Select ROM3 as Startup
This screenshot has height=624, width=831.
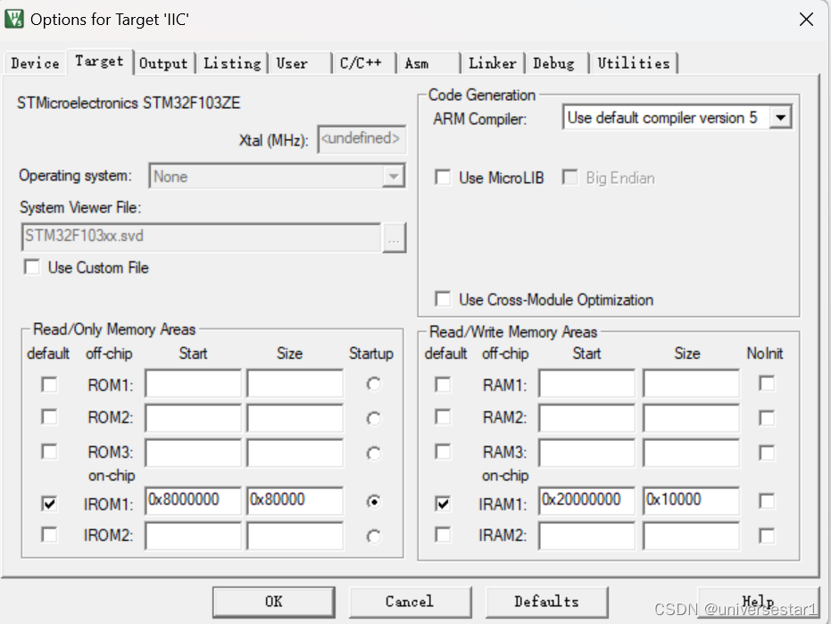point(374,453)
